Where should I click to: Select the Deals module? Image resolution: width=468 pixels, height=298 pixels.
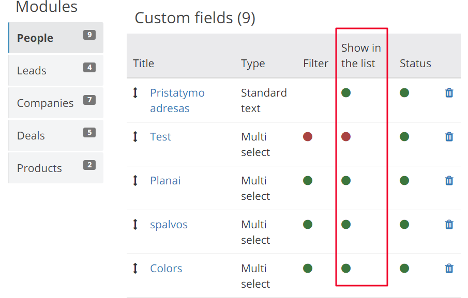pos(56,135)
